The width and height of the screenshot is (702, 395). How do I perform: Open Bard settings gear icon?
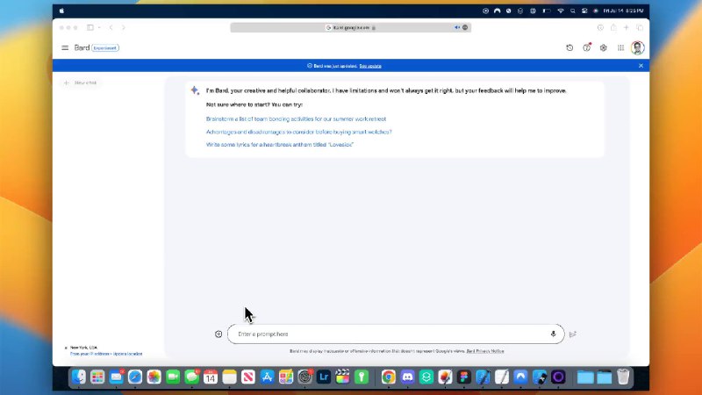[x=603, y=47]
